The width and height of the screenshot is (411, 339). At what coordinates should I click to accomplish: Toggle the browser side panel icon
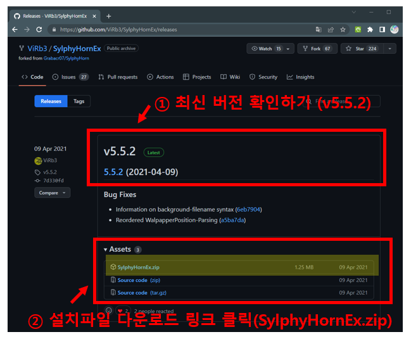coord(382,30)
